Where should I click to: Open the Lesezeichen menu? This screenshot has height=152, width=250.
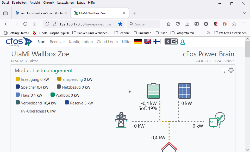pyautogui.click(x=65, y=3)
